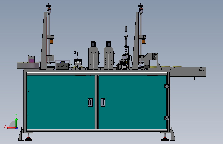The image size is (223, 144).
Task: Pick the orange component on left tower
Action: (52, 42)
